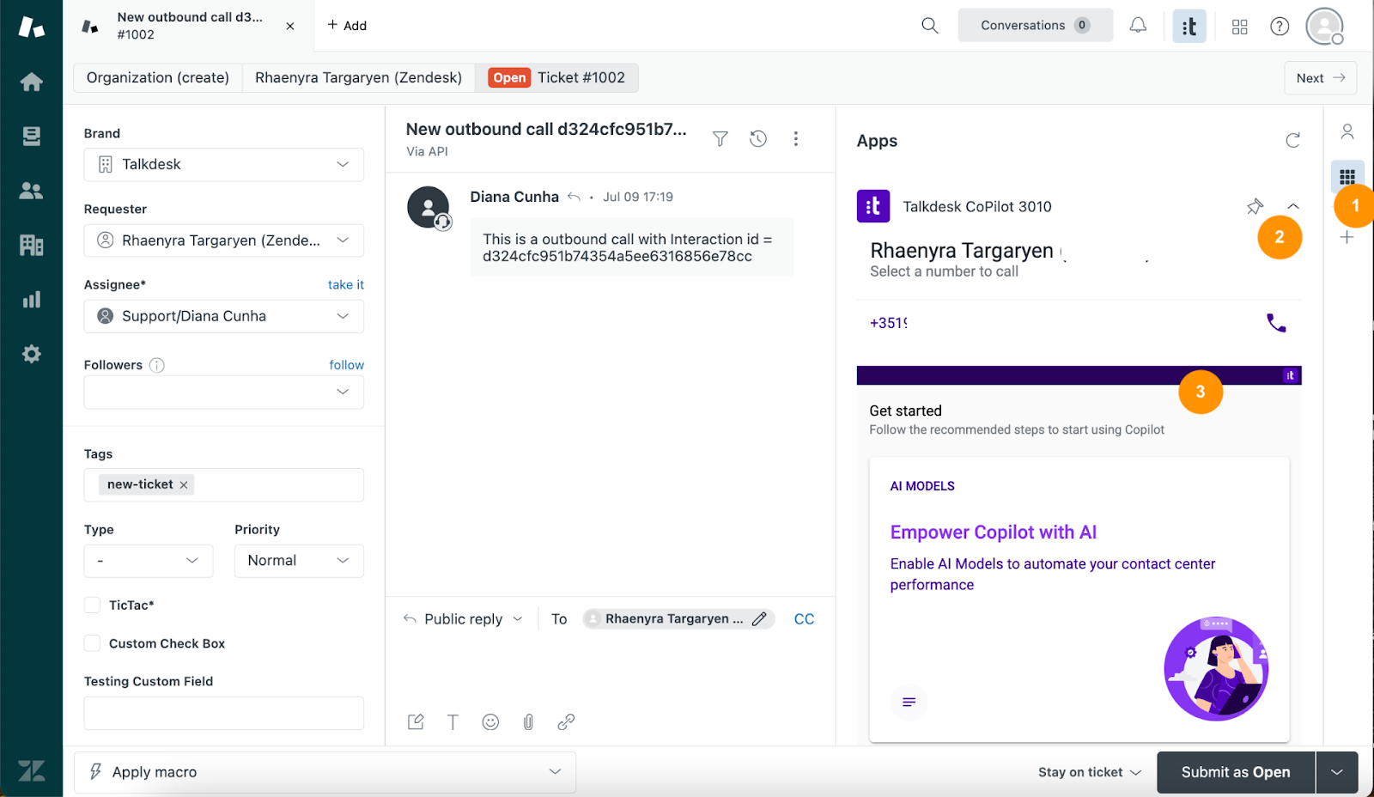Edit the recipient pencil icon

tap(759, 619)
